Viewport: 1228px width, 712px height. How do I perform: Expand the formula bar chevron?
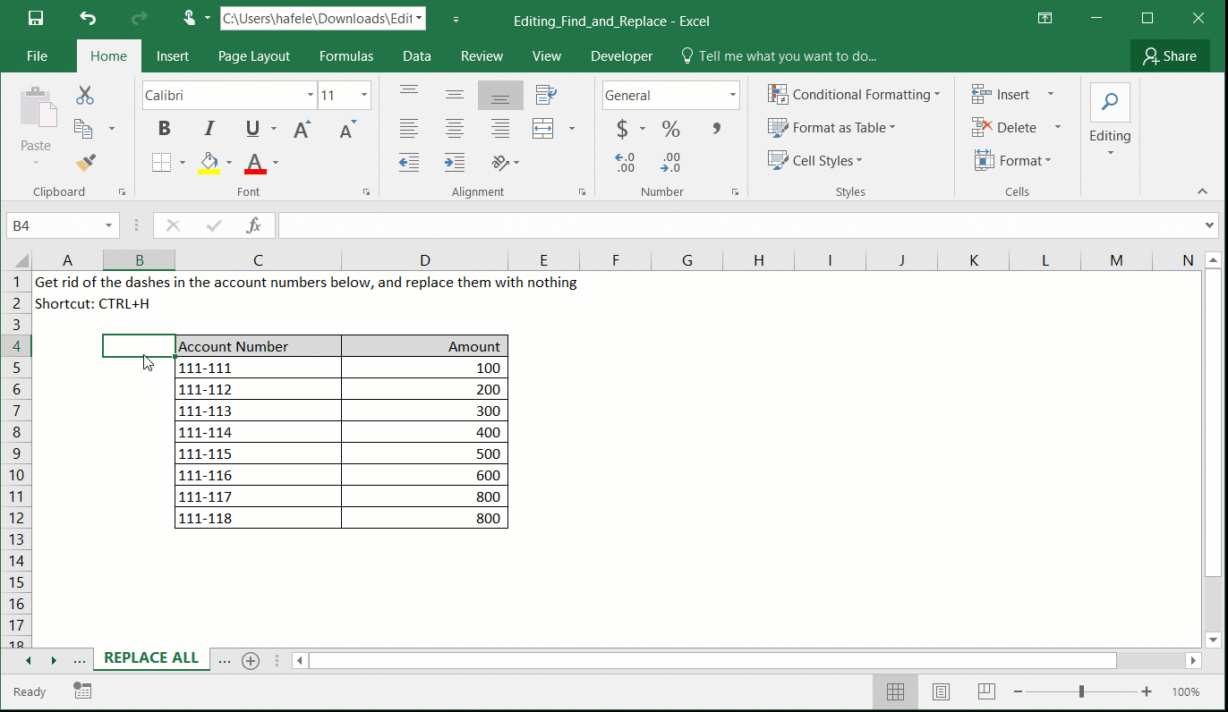(1210, 225)
